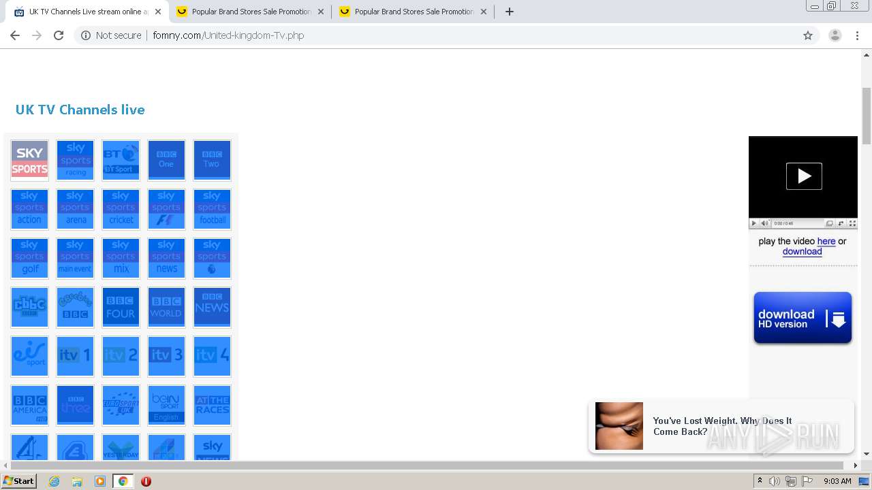Open ITV 1 channel
The image size is (872, 490).
click(x=75, y=356)
